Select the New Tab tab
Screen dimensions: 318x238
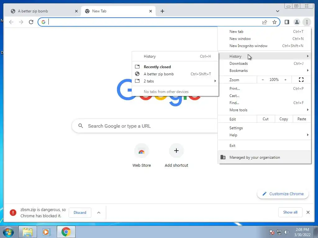point(118,11)
